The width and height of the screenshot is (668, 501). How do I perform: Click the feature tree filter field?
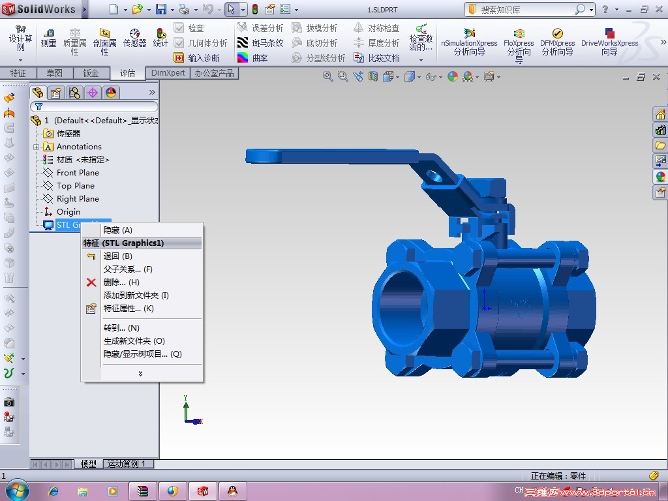click(x=94, y=106)
